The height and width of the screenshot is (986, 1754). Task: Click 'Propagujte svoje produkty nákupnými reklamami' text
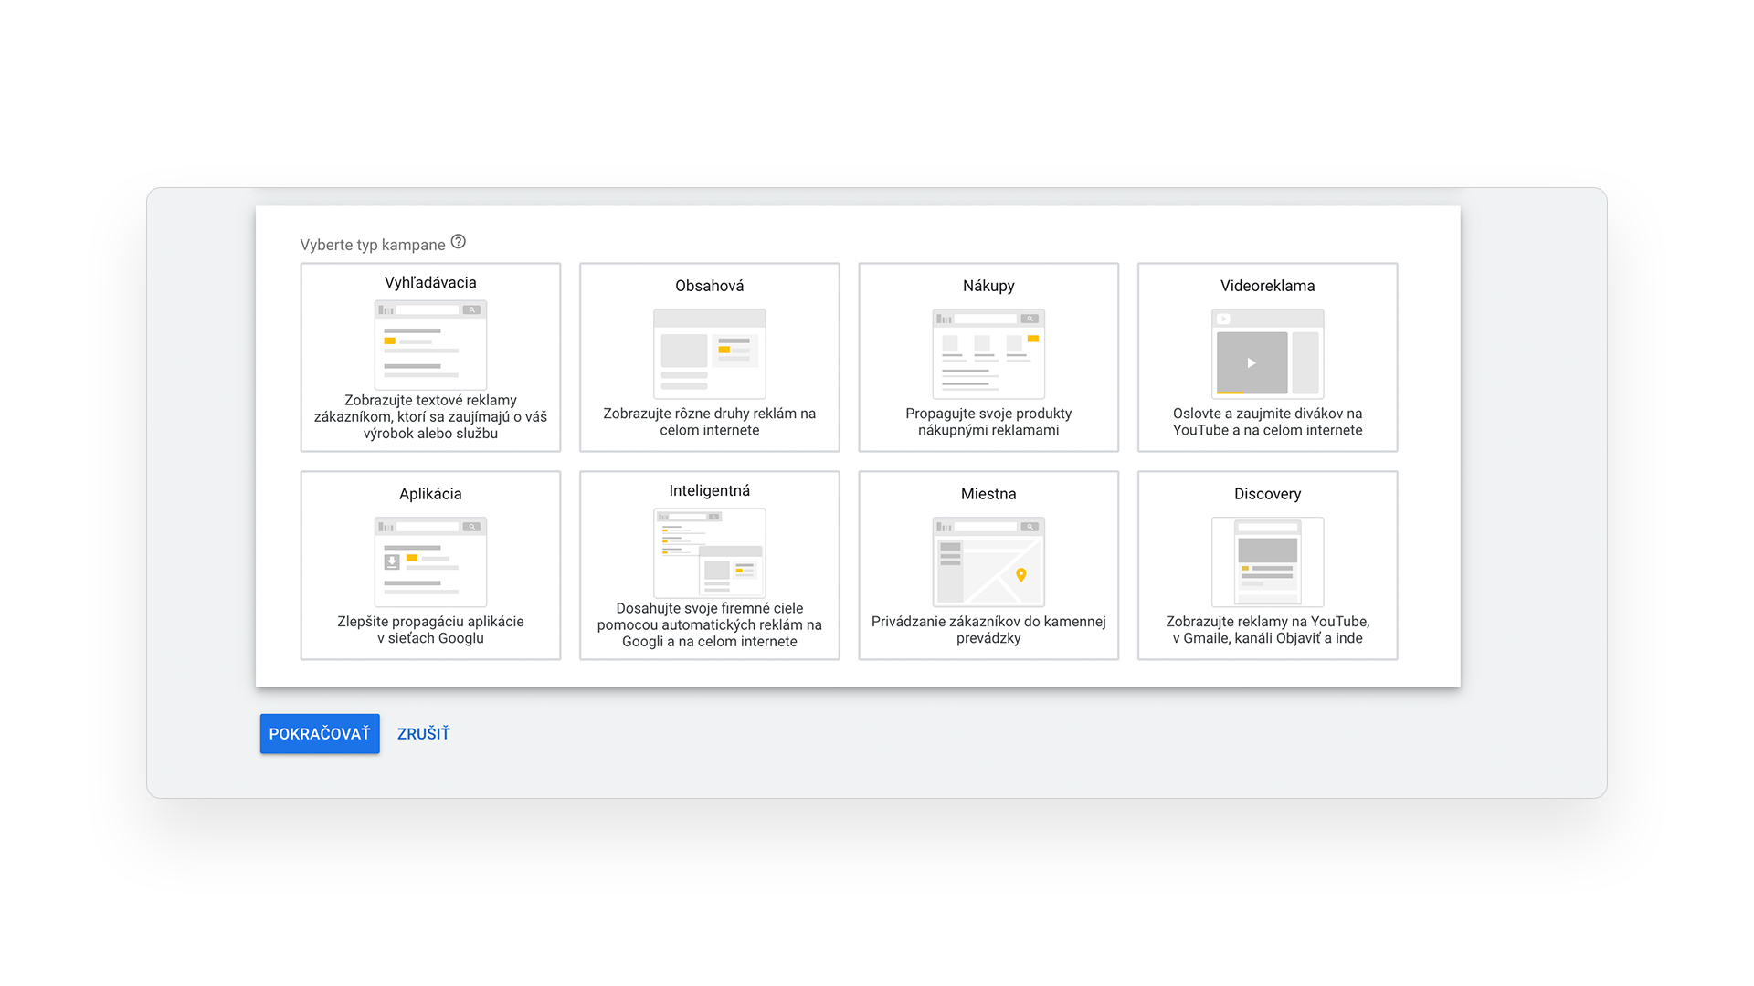pos(988,422)
